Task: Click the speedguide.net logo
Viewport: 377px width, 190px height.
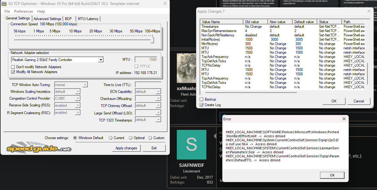Action: [x=39, y=148]
